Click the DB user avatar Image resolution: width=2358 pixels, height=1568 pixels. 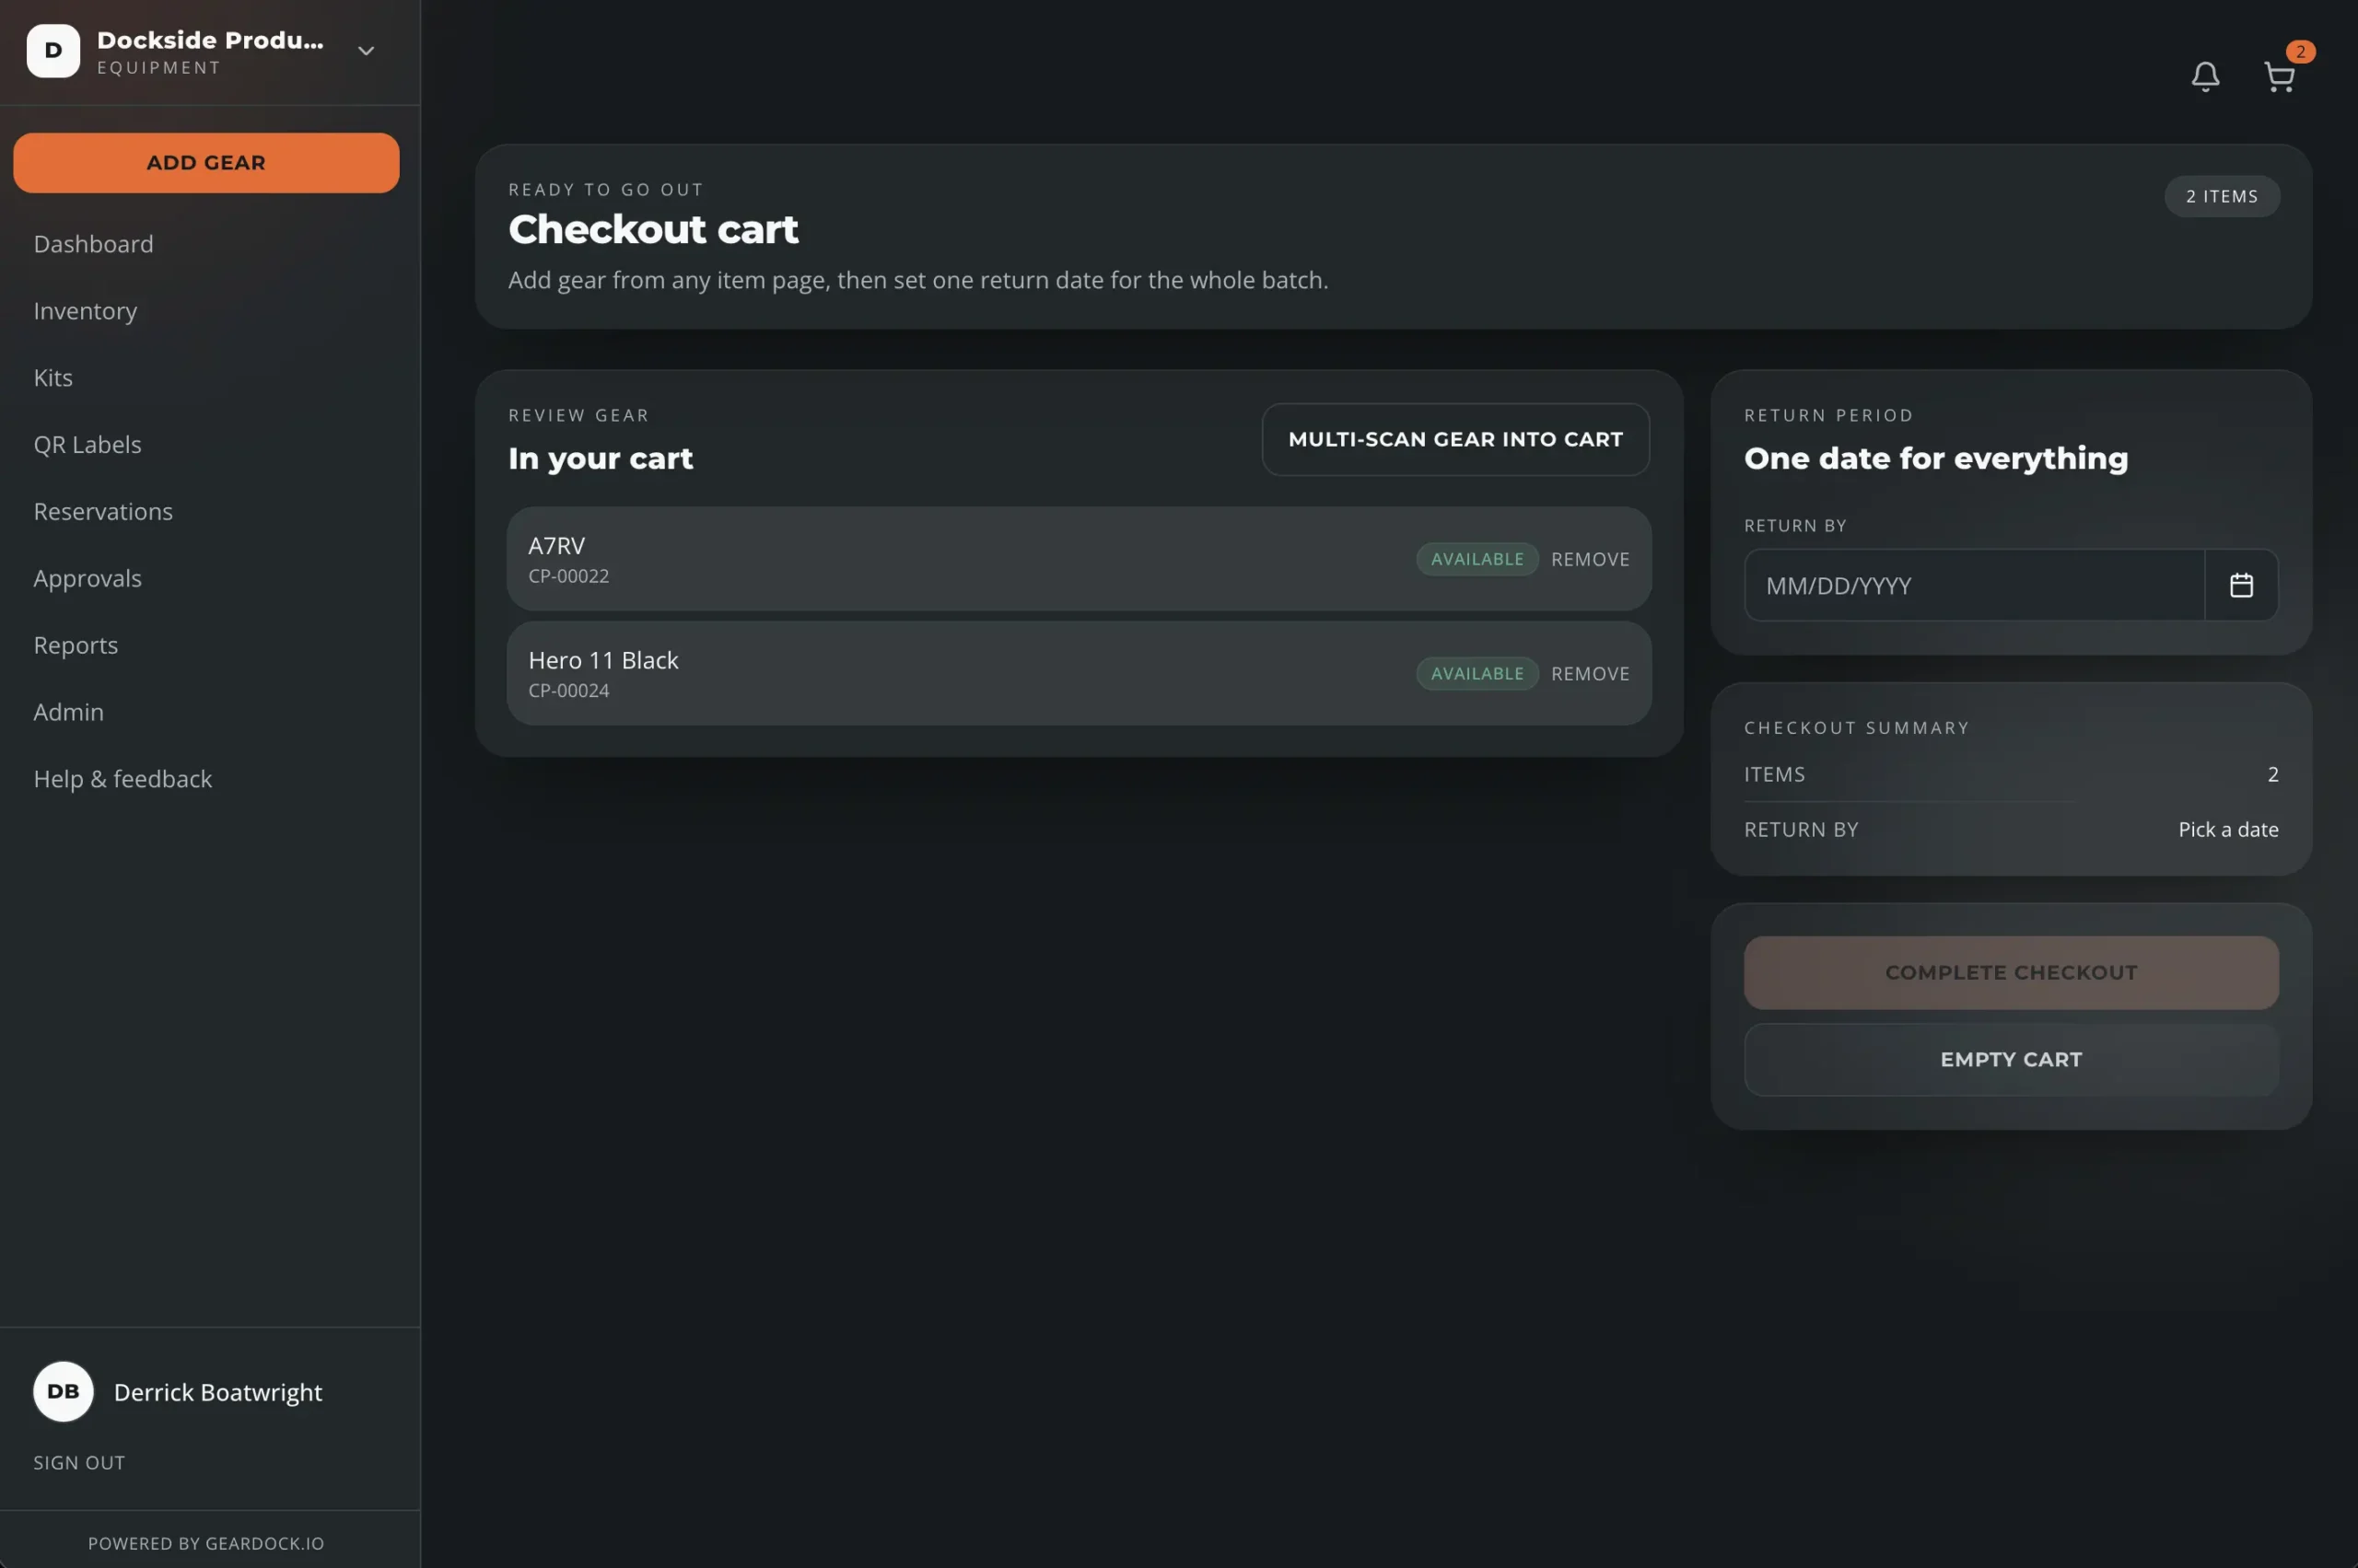[x=63, y=1391]
